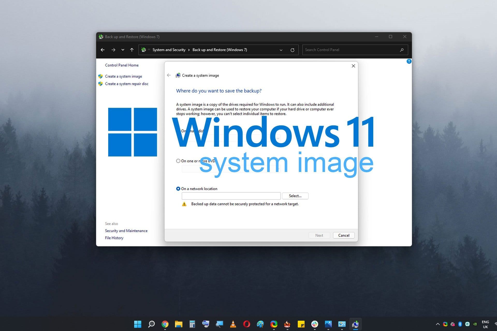Go forward using the Control Panel forward arrow
The image size is (497, 331).
click(113, 50)
